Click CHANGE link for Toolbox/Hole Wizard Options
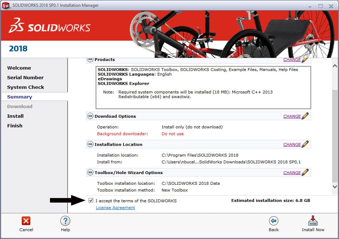The width and height of the screenshot is (339, 239). pyautogui.click(x=292, y=172)
